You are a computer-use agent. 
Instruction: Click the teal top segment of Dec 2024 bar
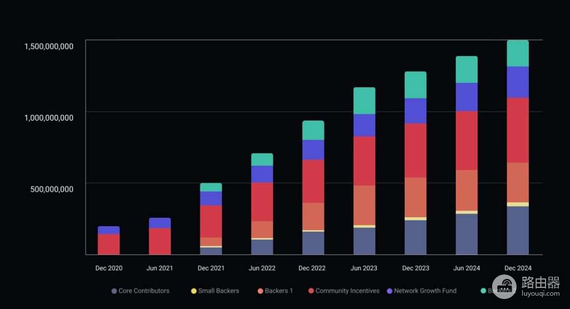click(x=518, y=53)
